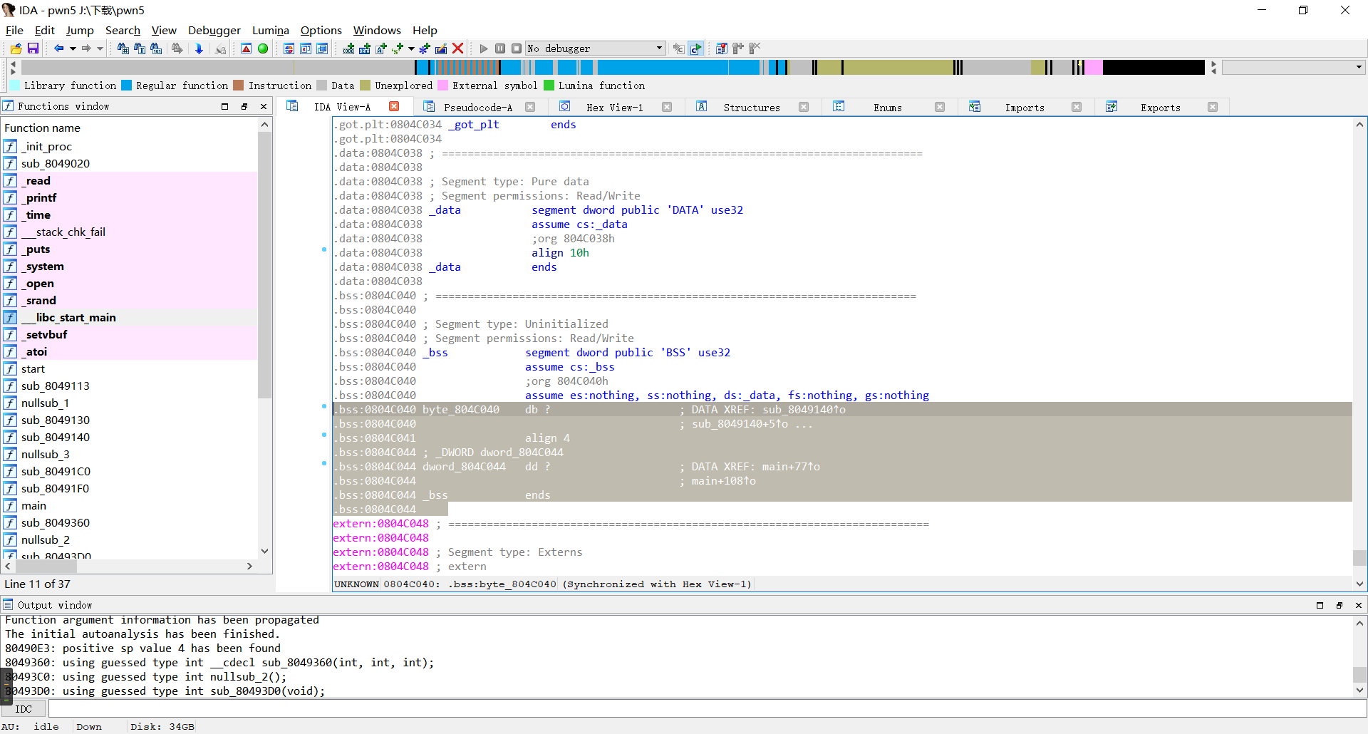The height and width of the screenshot is (734, 1368).
Task: Expand the jump back history dropdown arrow
Action: 73,48
